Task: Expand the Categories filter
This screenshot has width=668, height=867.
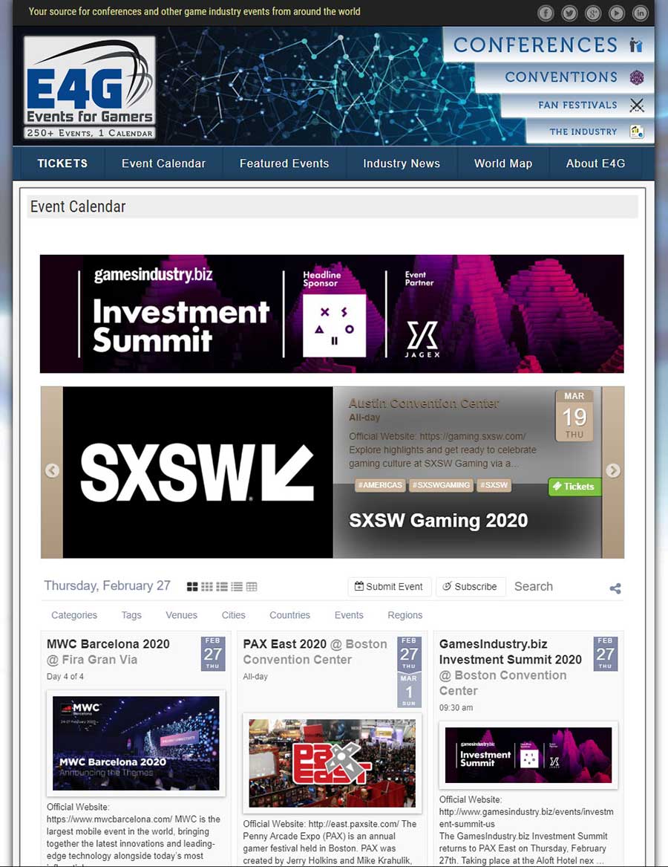Action: (74, 615)
